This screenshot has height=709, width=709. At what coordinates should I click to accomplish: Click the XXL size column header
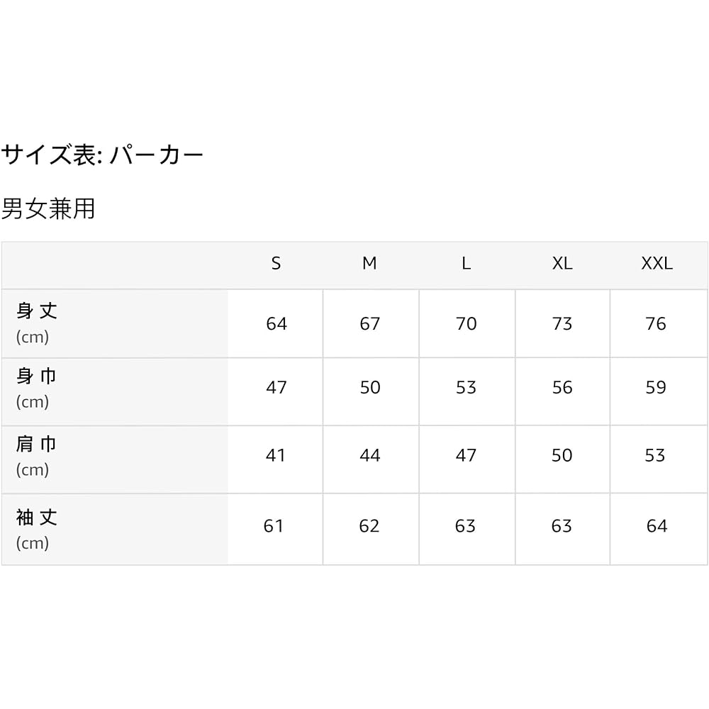point(657,264)
